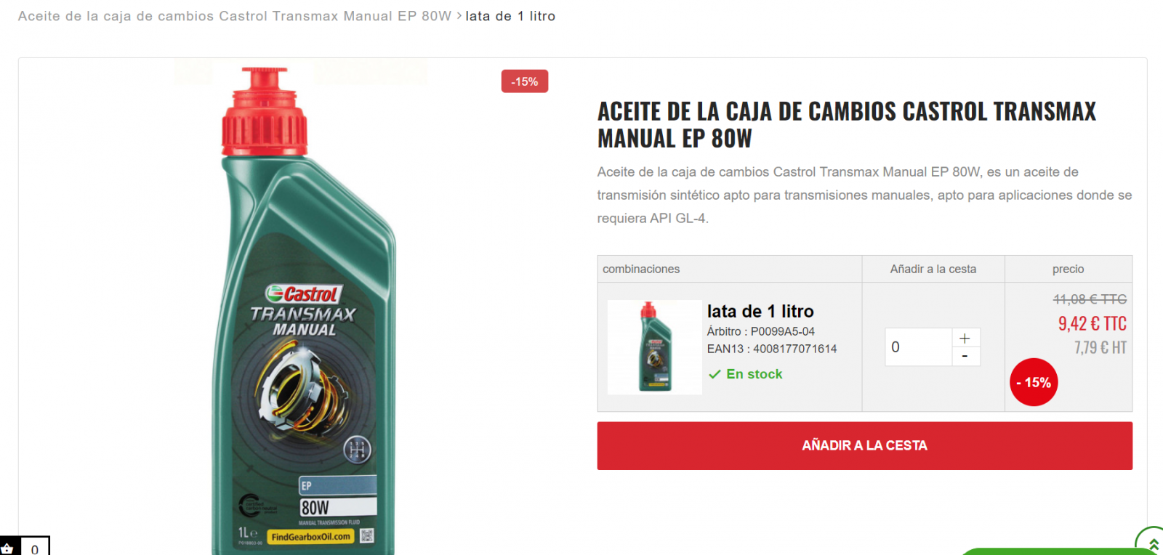Click the -15% badge on product image

tap(524, 81)
